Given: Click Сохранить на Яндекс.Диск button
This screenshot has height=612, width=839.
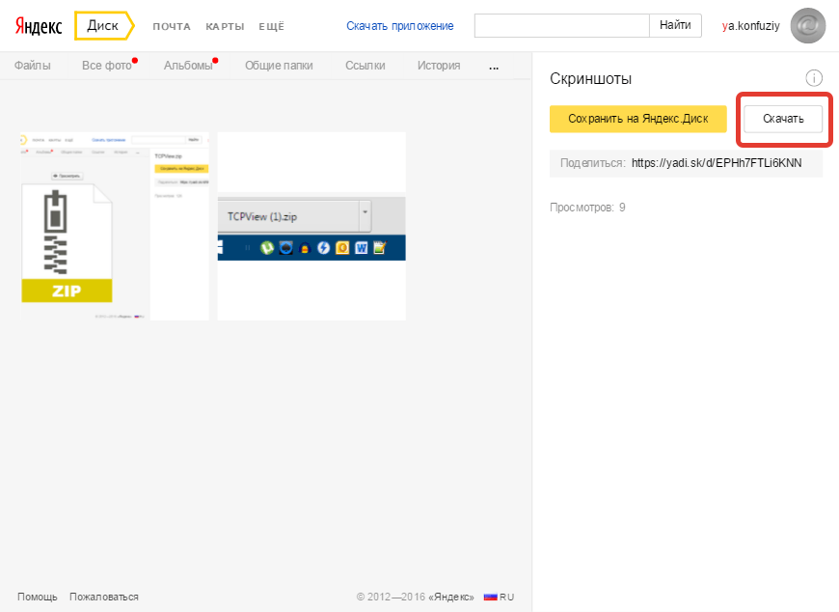Looking at the screenshot, I should point(637,119).
